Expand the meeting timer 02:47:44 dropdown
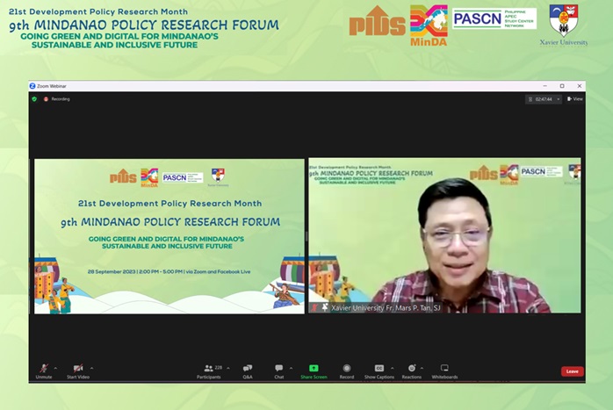 [559, 99]
